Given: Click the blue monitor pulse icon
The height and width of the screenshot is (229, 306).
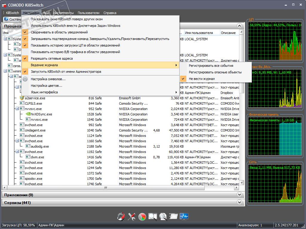Looking at the screenshot, I should [184, 216].
